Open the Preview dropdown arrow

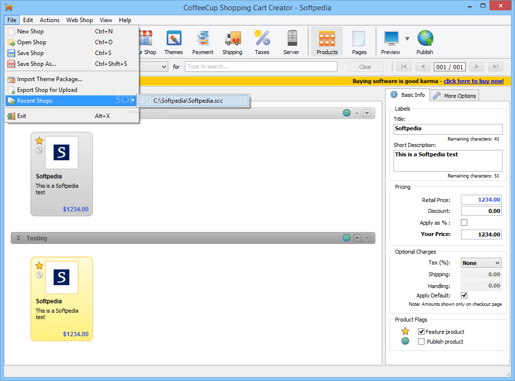(407, 38)
